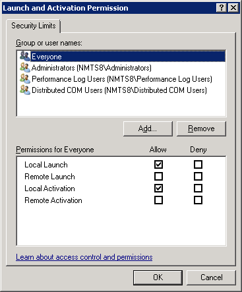Click the Deny column header
Viewport: 242px width, 292px height.
(198, 150)
